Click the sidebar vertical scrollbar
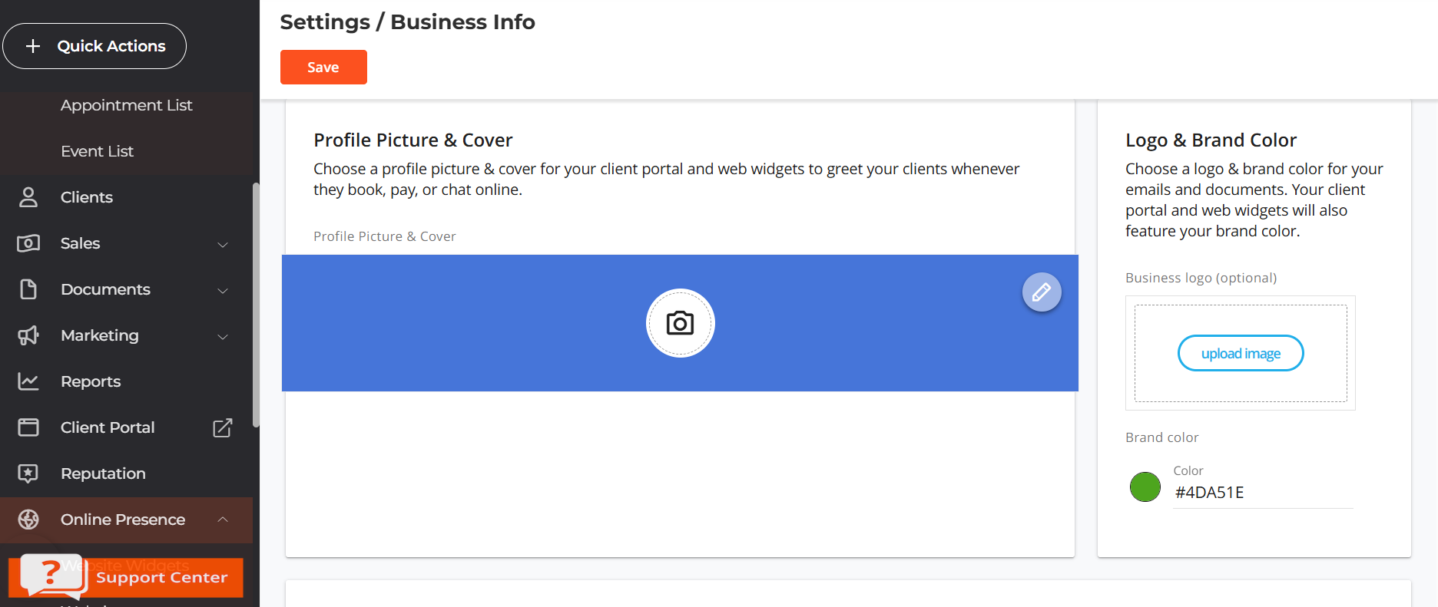 (256, 305)
